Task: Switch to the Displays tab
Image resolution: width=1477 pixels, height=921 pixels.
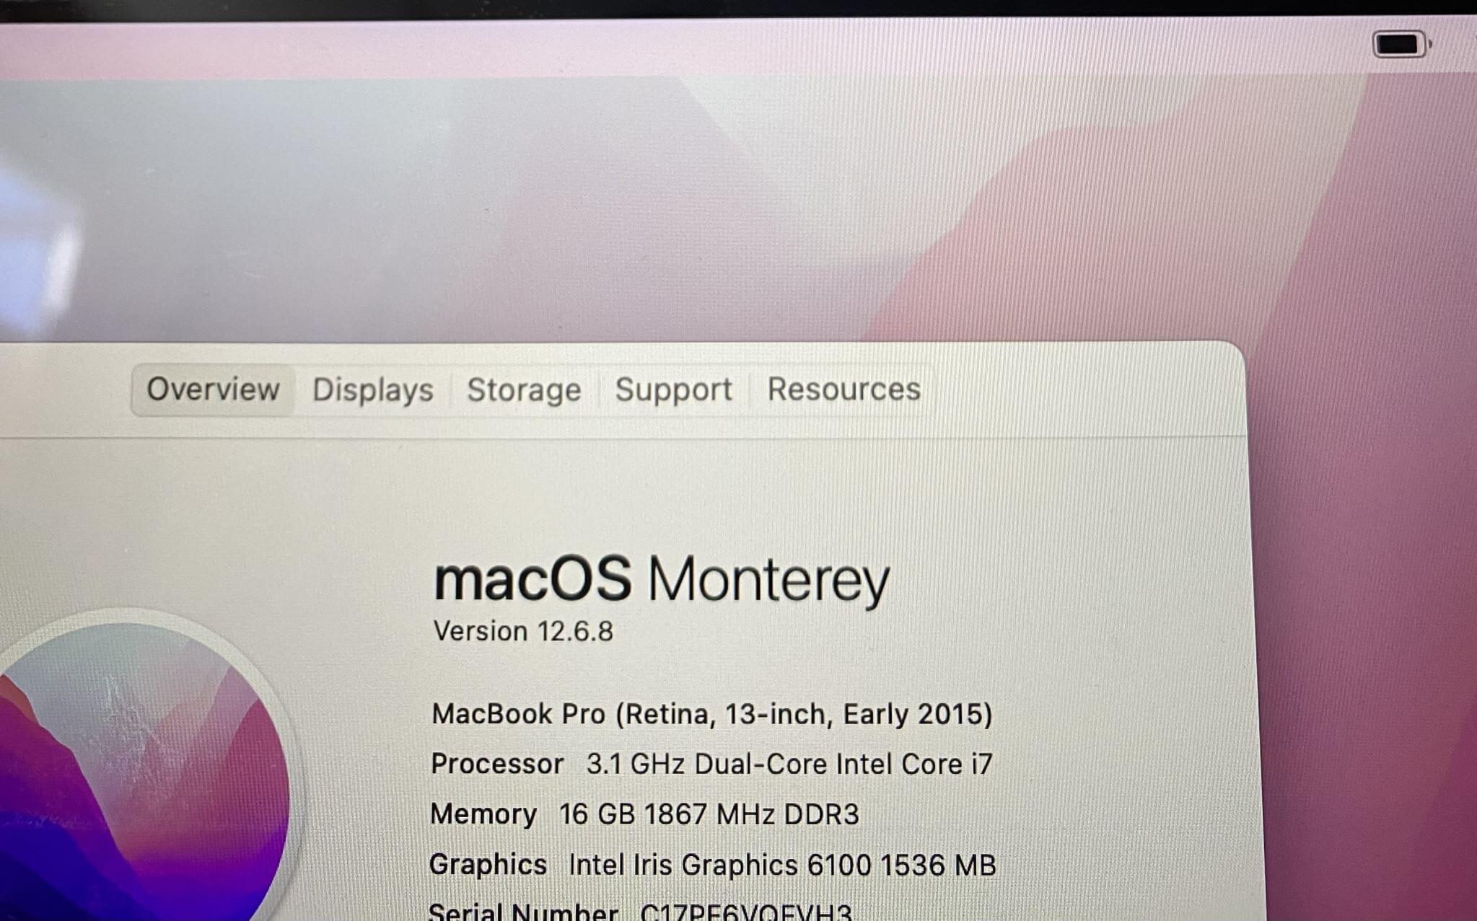Action: coord(372,390)
